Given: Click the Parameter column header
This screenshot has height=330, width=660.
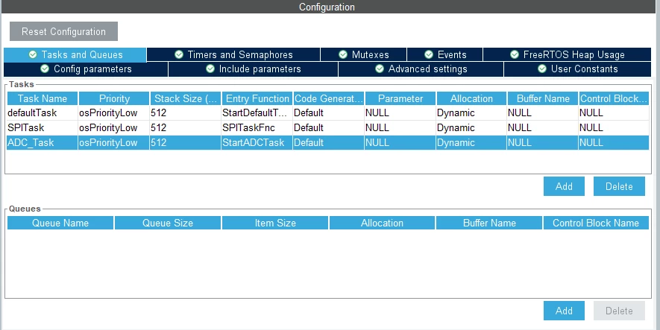Looking at the screenshot, I should 400,99.
